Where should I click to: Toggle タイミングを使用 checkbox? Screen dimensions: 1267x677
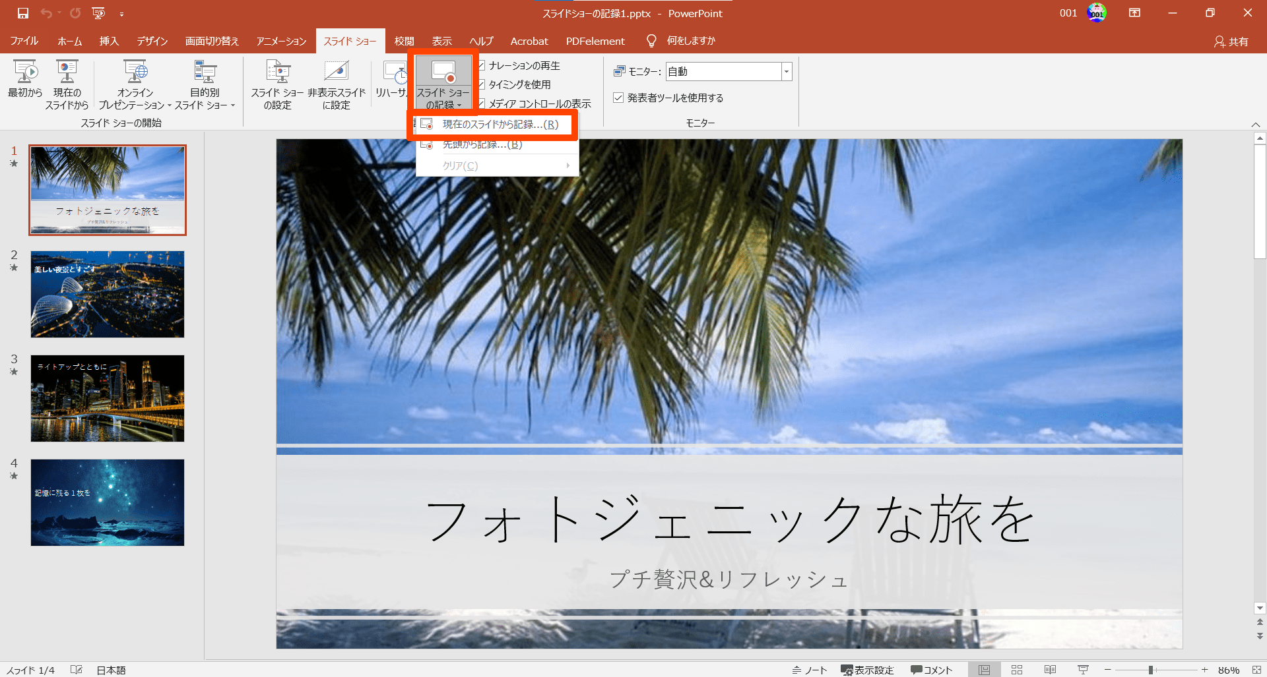click(x=482, y=84)
